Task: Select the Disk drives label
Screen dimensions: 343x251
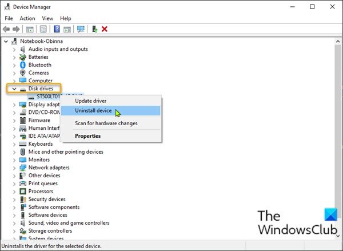Action: point(41,89)
